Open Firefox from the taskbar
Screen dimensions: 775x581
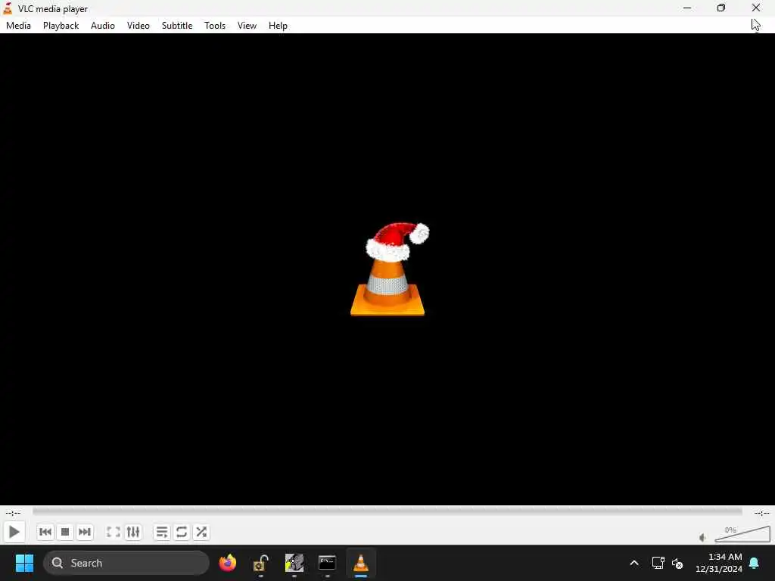pos(227,563)
